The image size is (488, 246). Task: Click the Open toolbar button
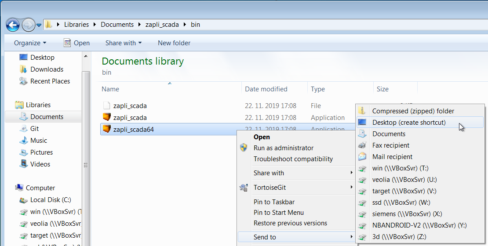(77, 43)
